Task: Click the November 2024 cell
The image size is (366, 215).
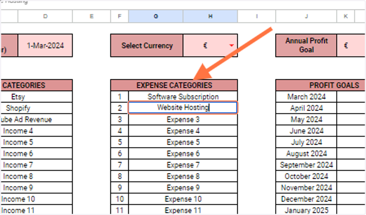Action: point(306,188)
